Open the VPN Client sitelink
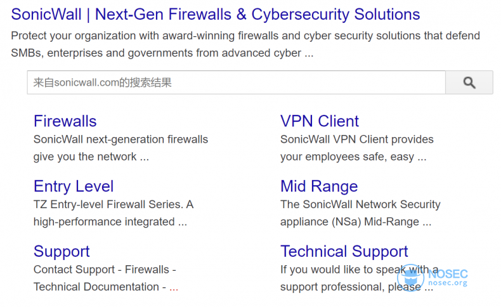 click(x=320, y=121)
